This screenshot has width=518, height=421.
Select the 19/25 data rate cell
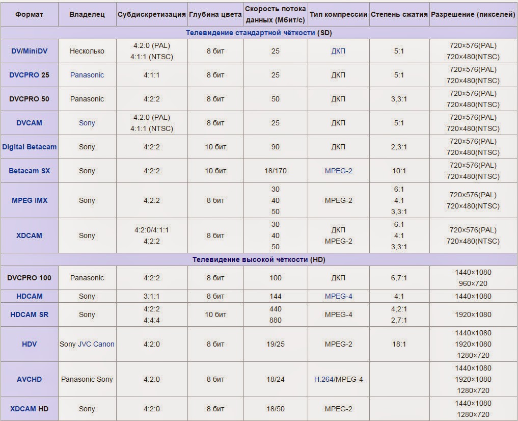[276, 344]
